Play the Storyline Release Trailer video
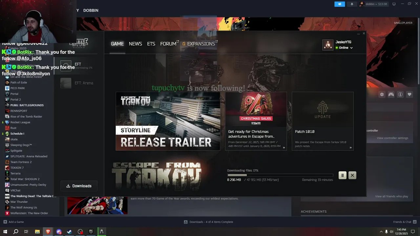This screenshot has width=420, height=236. pyautogui.click(x=168, y=121)
